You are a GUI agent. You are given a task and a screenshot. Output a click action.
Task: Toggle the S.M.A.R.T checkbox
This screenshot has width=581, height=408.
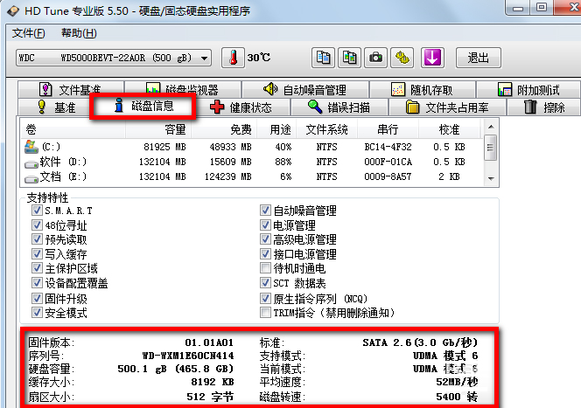37,211
